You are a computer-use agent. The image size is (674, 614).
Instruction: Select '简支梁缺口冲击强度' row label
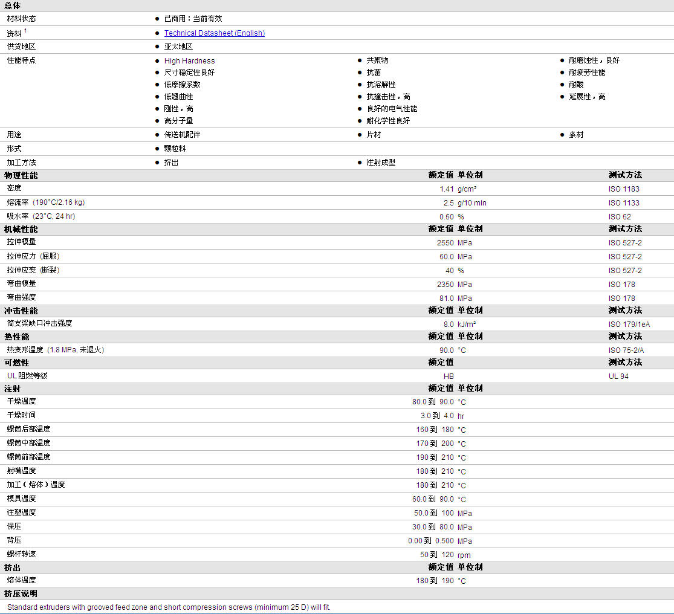click(39, 323)
